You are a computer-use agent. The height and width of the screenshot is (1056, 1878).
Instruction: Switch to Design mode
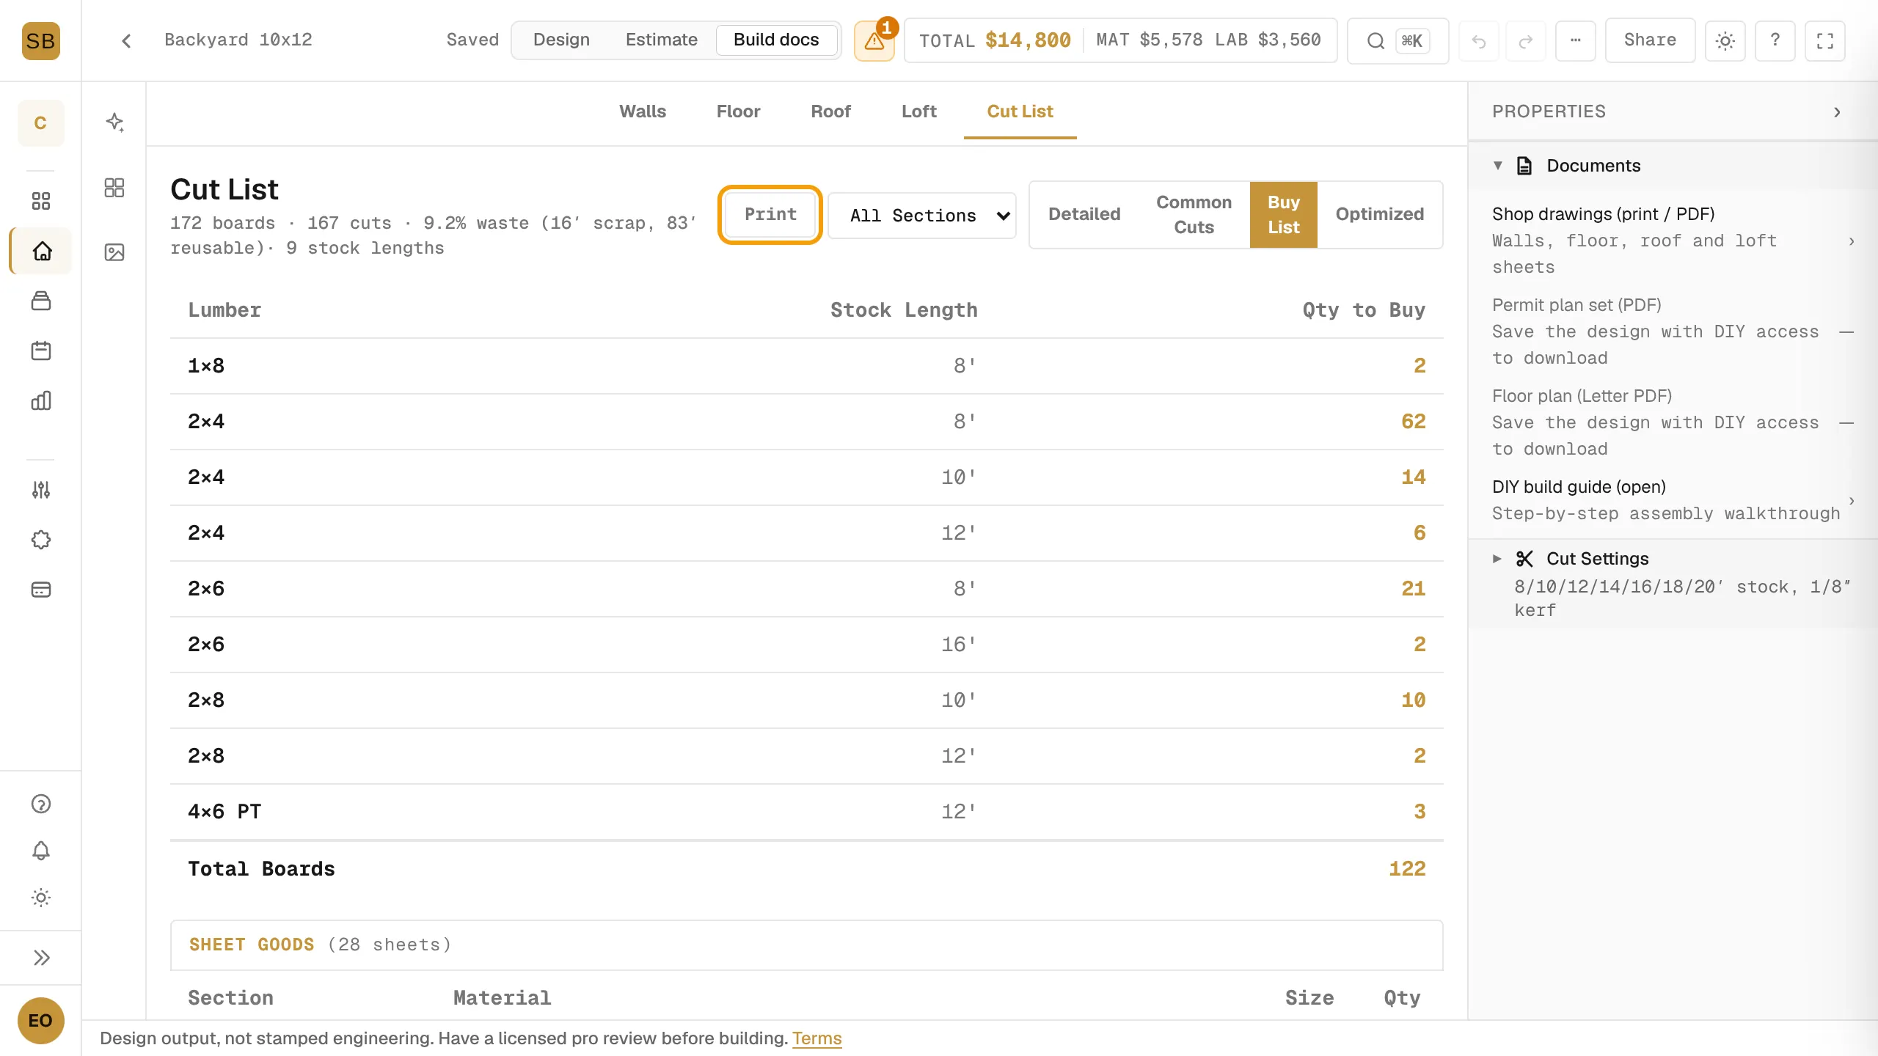561,40
